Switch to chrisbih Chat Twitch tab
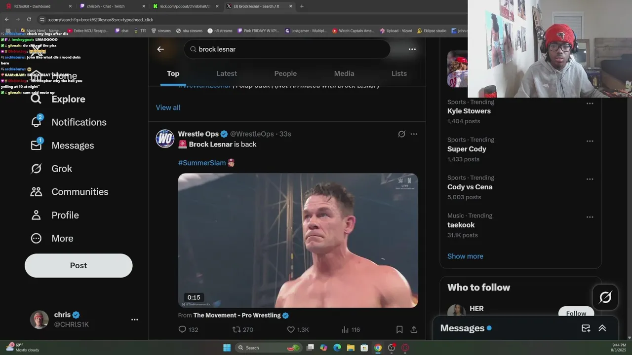 (113, 6)
